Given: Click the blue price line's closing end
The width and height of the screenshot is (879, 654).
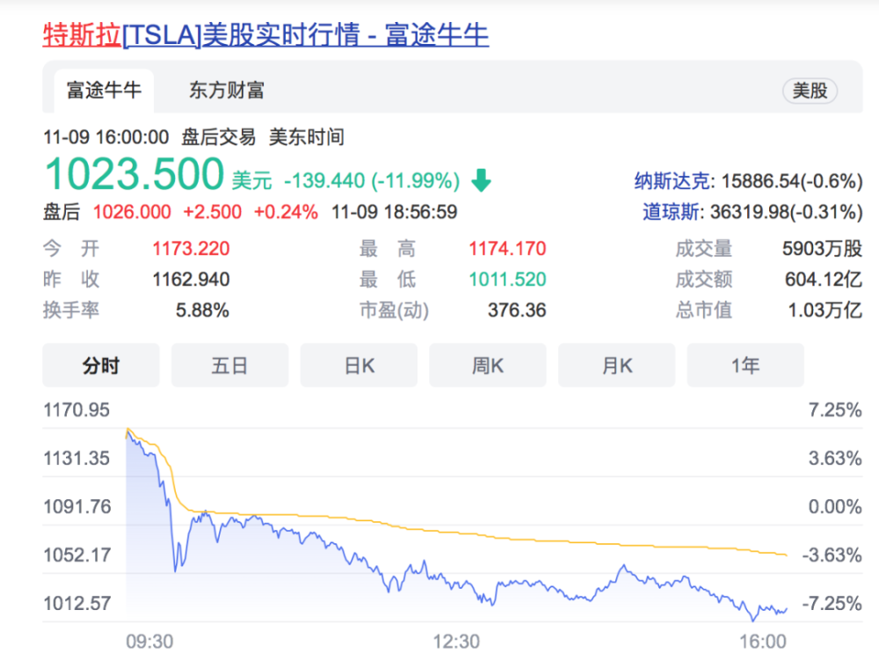Looking at the screenshot, I should (787, 609).
